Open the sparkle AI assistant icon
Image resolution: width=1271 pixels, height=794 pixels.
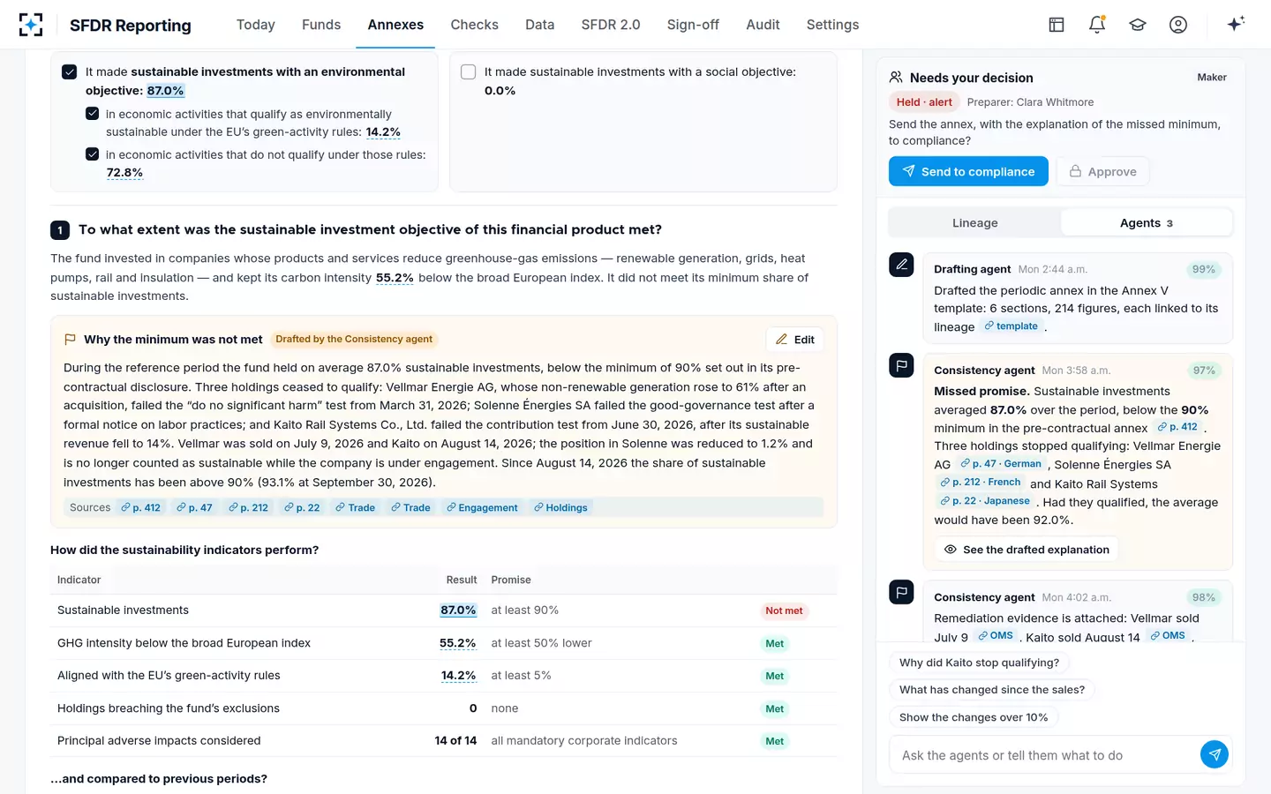1236,24
